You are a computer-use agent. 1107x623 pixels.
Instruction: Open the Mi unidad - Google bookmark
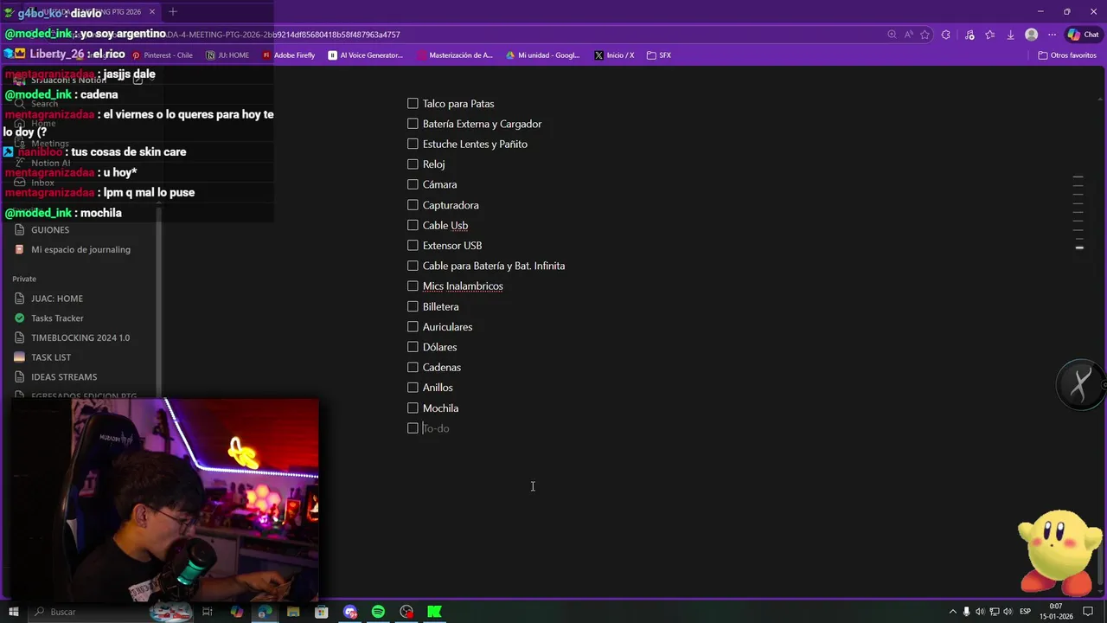pos(543,55)
